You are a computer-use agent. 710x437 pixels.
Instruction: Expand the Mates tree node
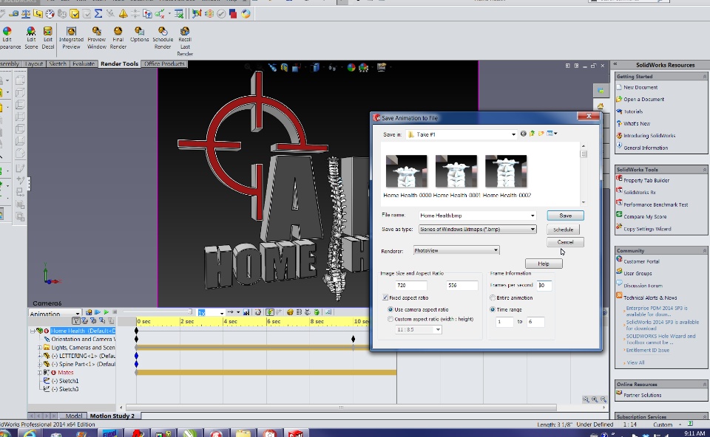(40, 373)
